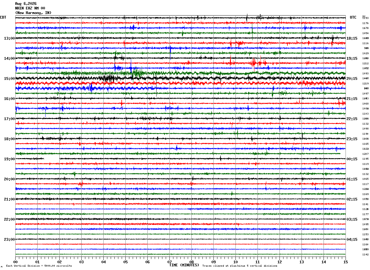Screen dimensions: 370x270
Task: Click DC offset value "1119"
Action: [365, 164]
